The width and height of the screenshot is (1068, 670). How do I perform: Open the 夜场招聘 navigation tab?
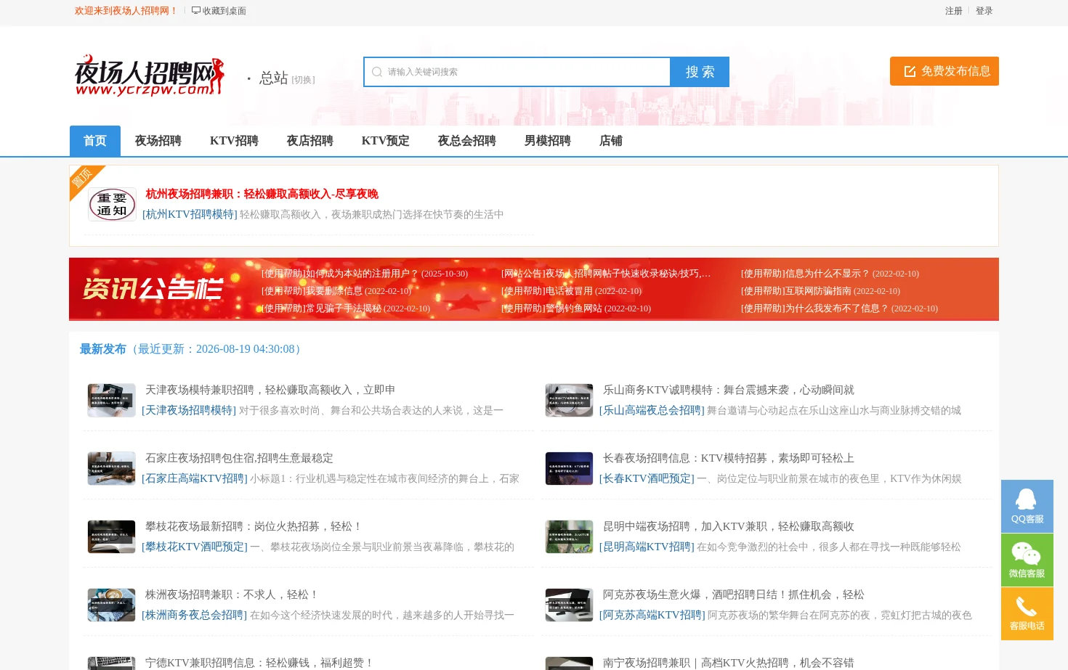(x=158, y=141)
